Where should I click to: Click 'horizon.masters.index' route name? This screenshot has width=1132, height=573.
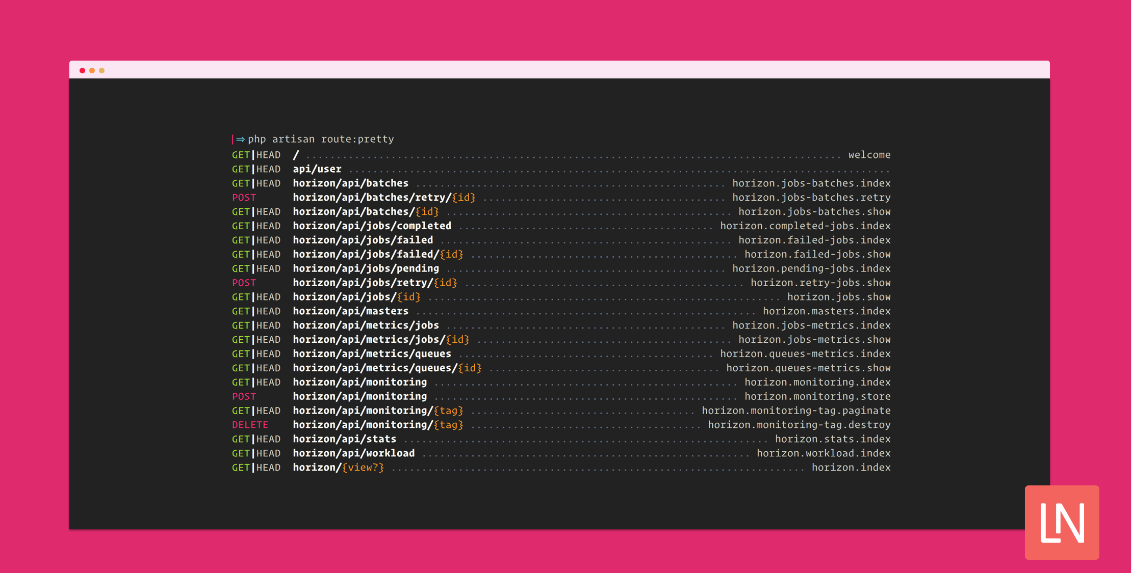(827, 311)
